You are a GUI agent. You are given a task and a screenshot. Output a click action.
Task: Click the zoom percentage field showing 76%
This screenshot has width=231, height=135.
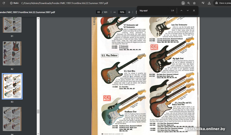coord(122,12)
